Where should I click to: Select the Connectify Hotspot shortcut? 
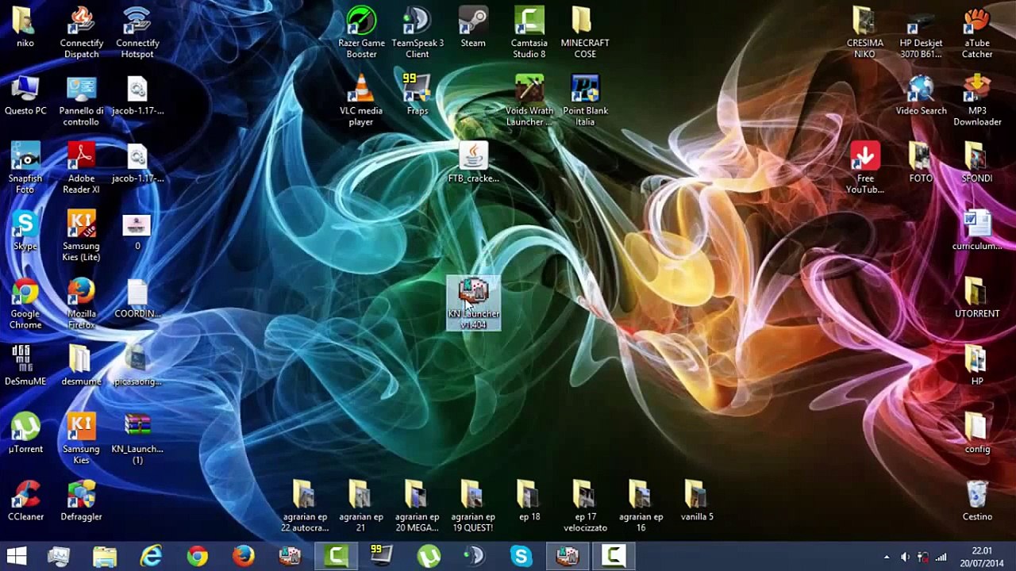(x=137, y=32)
